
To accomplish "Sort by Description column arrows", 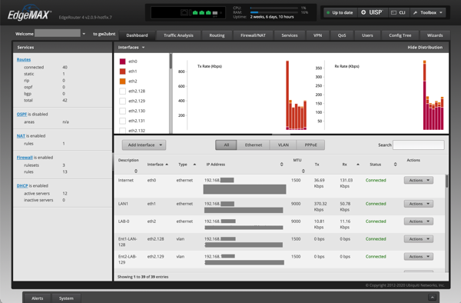I will (x=136, y=171).
